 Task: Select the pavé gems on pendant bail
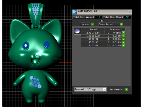click(x=35, y=11)
